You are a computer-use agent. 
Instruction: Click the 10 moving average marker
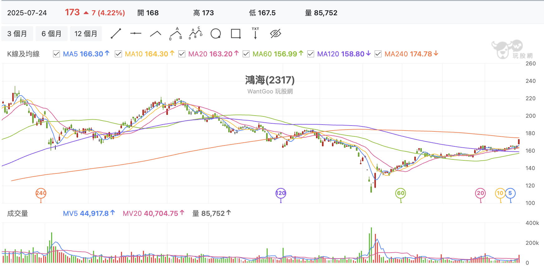click(x=500, y=193)
